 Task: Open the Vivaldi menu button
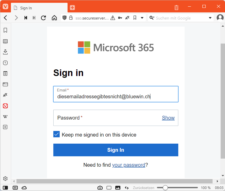[x=5, y=7]
